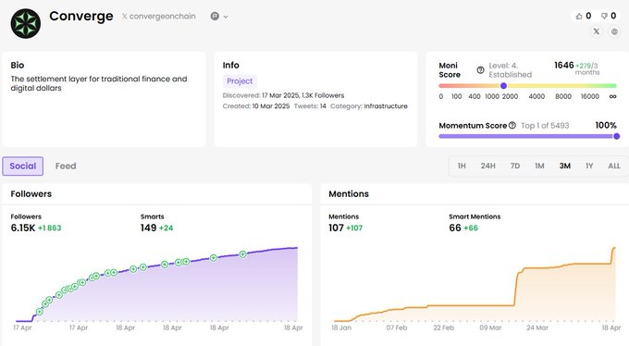Open the website globe icon
Screen dimensions: 629x346
[614, 31]
